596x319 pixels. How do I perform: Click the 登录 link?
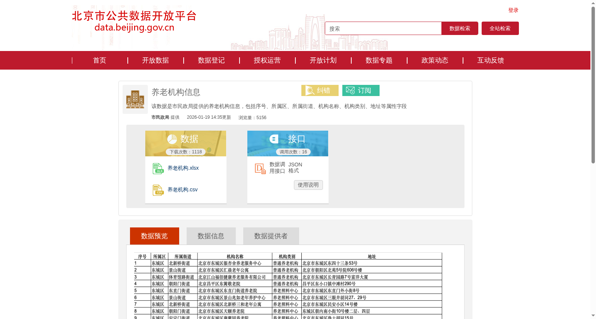(513, 10)
